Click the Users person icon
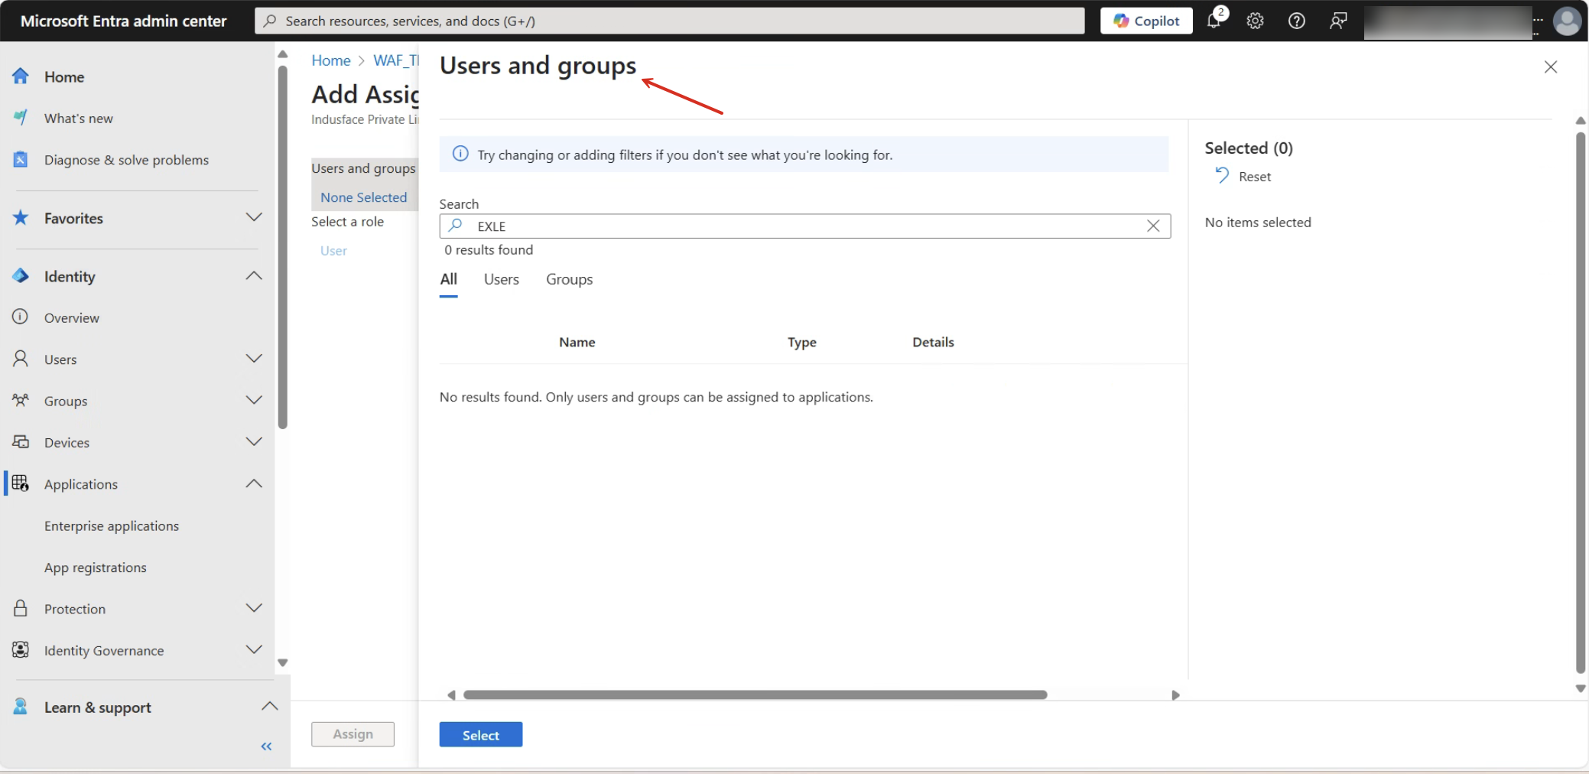This screenshot has height=774, width=1589. 21,359
